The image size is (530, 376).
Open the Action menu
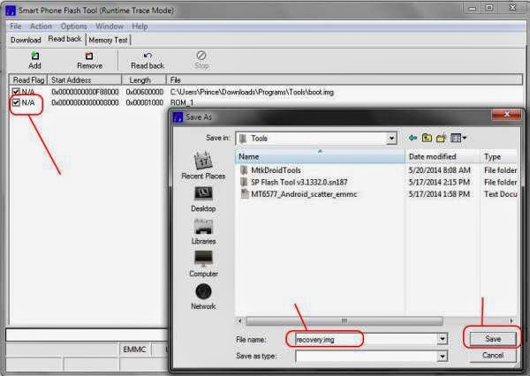(41, 26)
